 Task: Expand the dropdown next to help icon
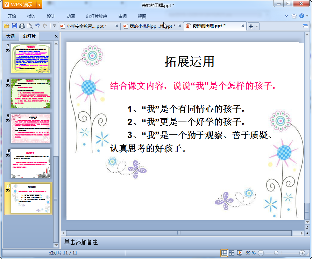[x=307, y=16]
